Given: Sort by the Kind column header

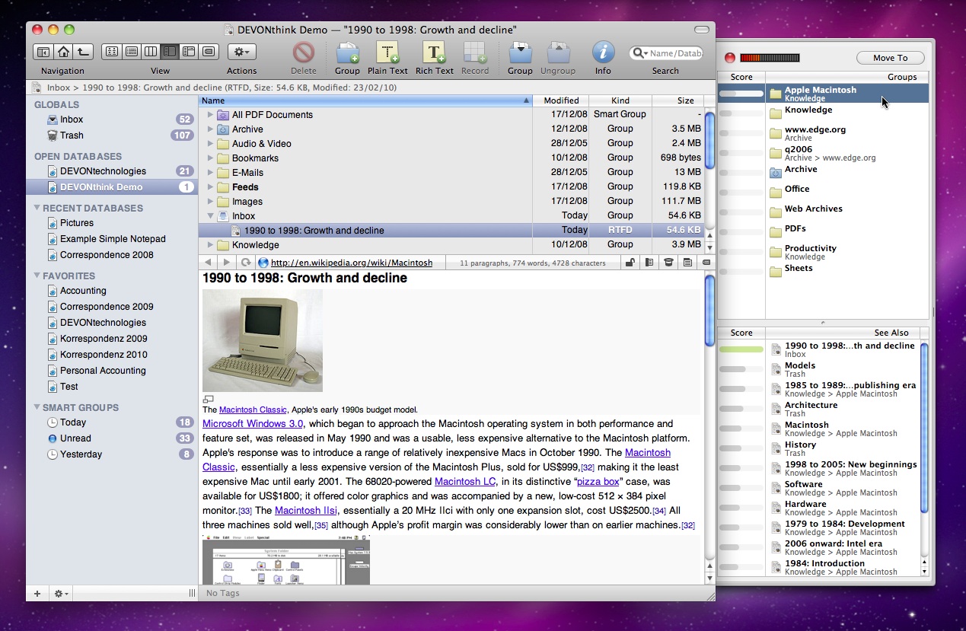Looking at the screenshot, I should click(x=620, y=100).
